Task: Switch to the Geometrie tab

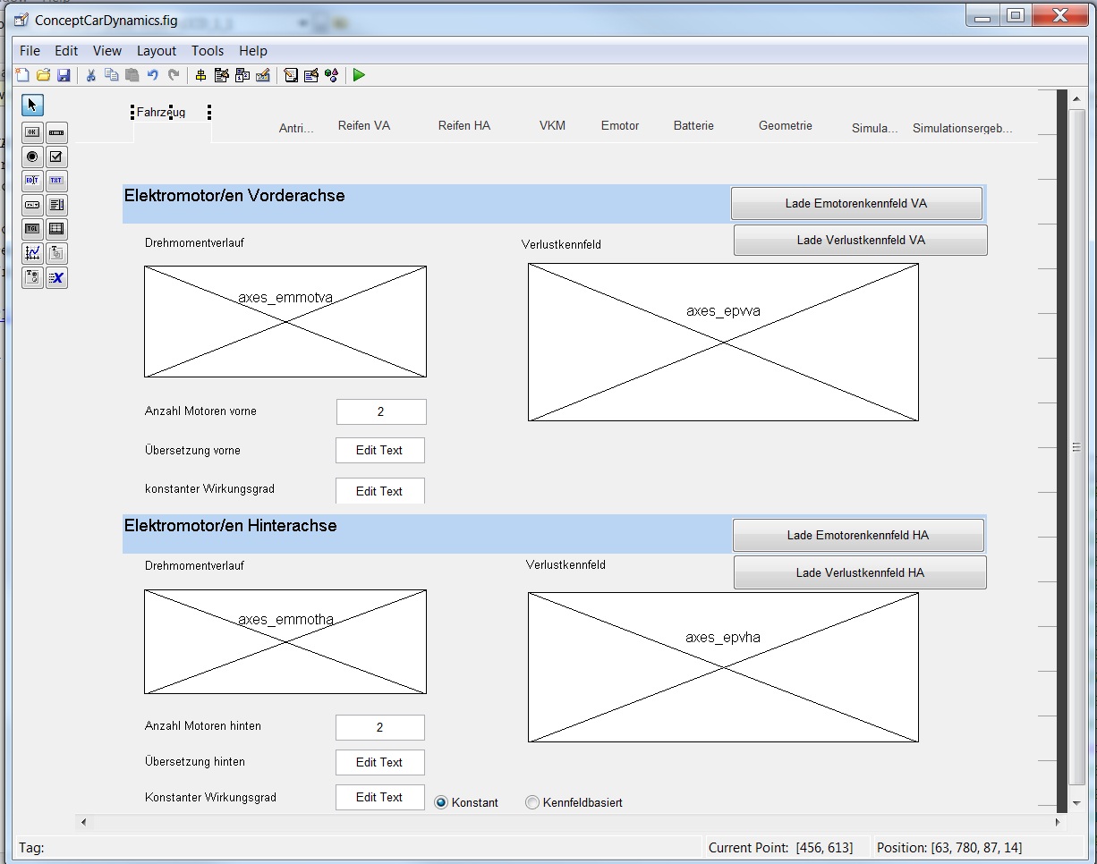Action: tap(785, 126)
